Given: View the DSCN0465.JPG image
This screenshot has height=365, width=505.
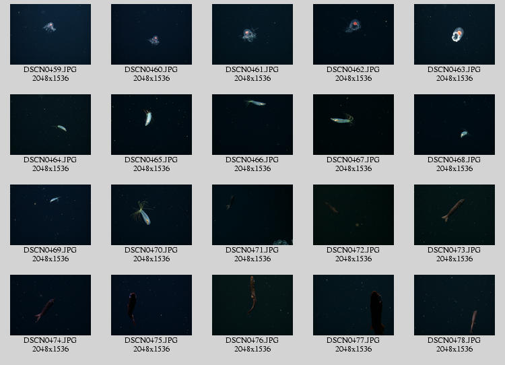Looking at the screenshot, I should 151,125.
